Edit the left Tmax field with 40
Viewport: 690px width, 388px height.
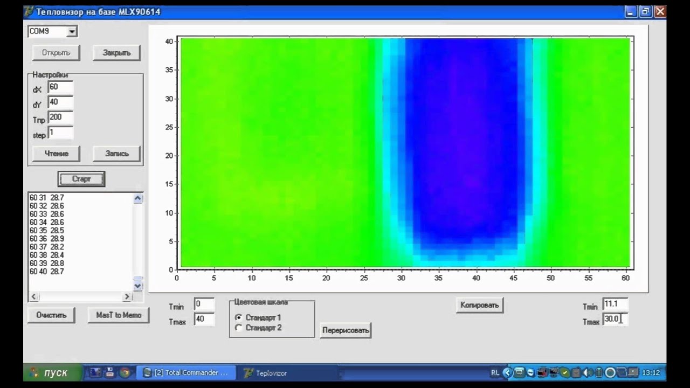pos(204,319)
